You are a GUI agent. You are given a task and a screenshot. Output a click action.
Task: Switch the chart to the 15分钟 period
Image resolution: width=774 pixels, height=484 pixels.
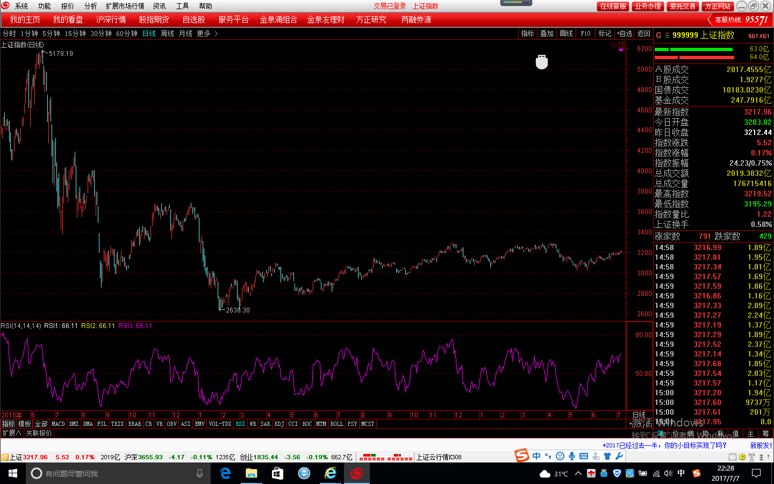pos(75,33)
